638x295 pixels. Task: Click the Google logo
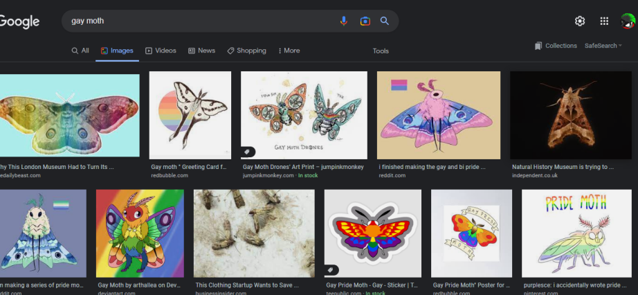tap(19, 21)
